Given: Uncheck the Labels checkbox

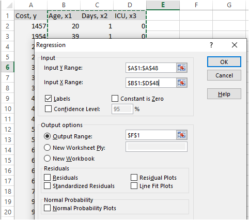Looking at the screenshot, I should [48, 99].
